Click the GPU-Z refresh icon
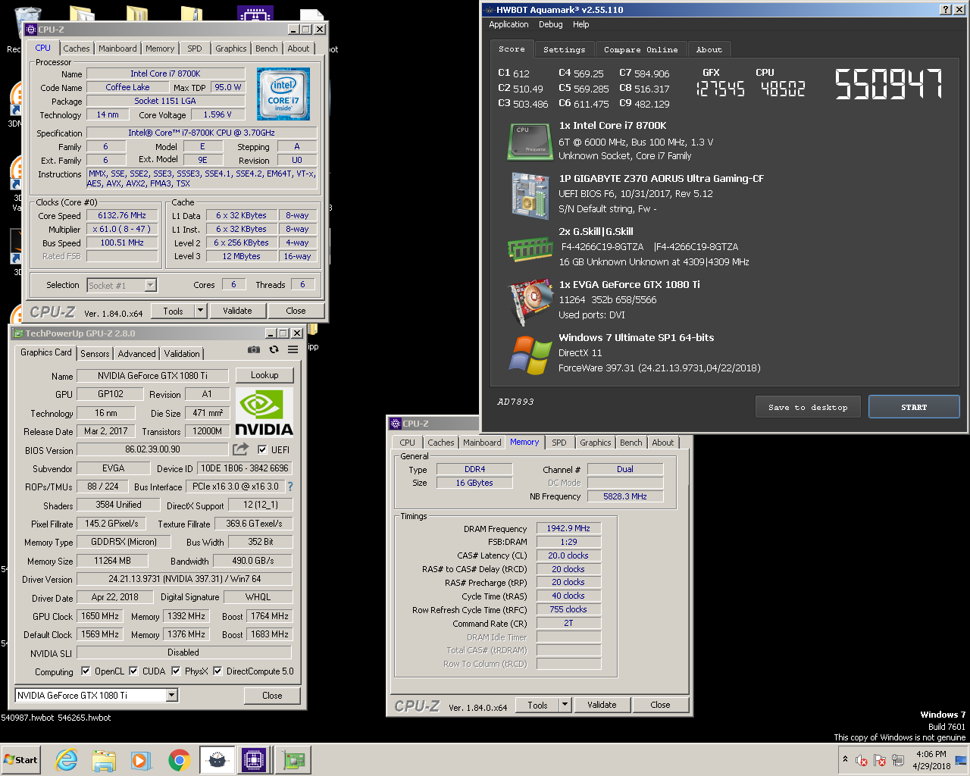Screen dimensions: 970x776 pos(274,349)
